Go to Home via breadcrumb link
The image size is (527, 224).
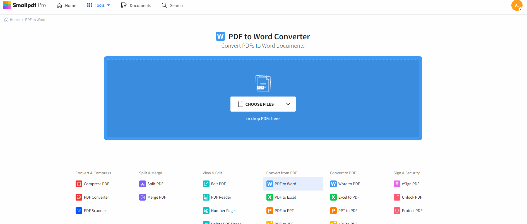click(12, 20)
